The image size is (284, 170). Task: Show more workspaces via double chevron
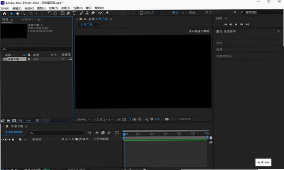[x=235, y=12]
